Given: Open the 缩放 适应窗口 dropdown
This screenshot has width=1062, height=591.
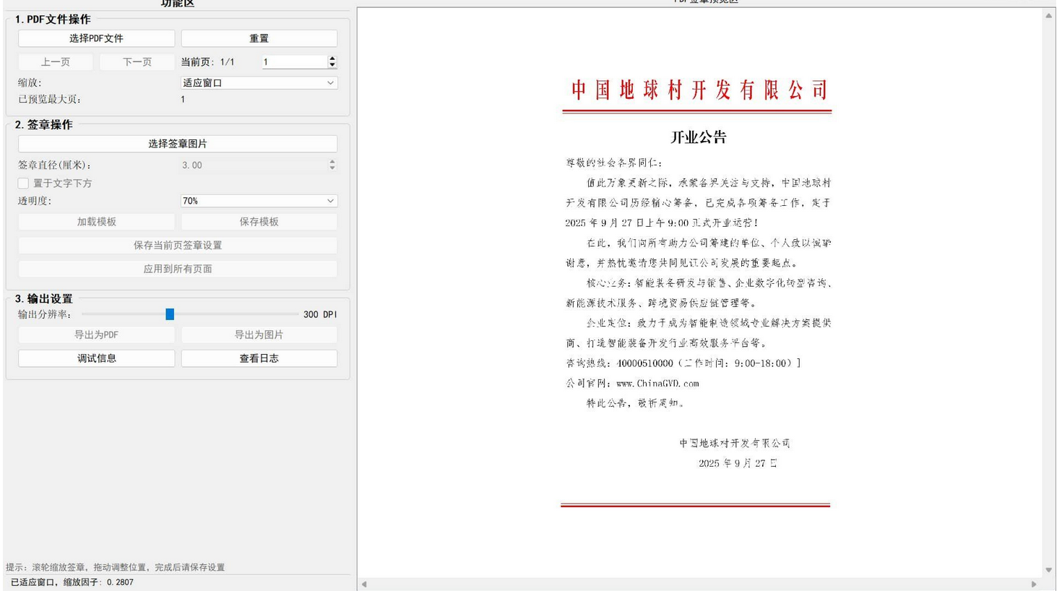Looking at the screenshot, I should click(x=259, y=83).
